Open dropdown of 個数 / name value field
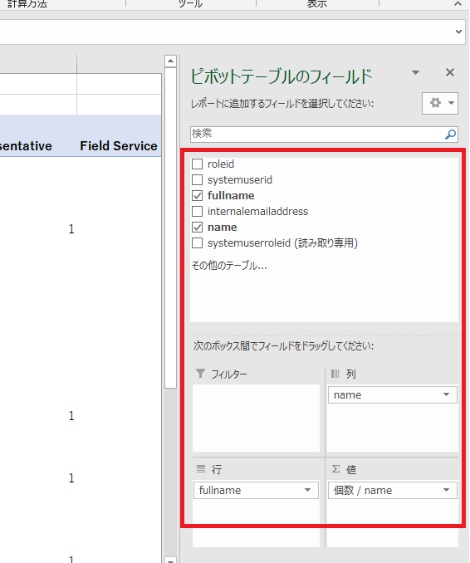The width and height of the screenshot is (470, 563). pos(446,490)
